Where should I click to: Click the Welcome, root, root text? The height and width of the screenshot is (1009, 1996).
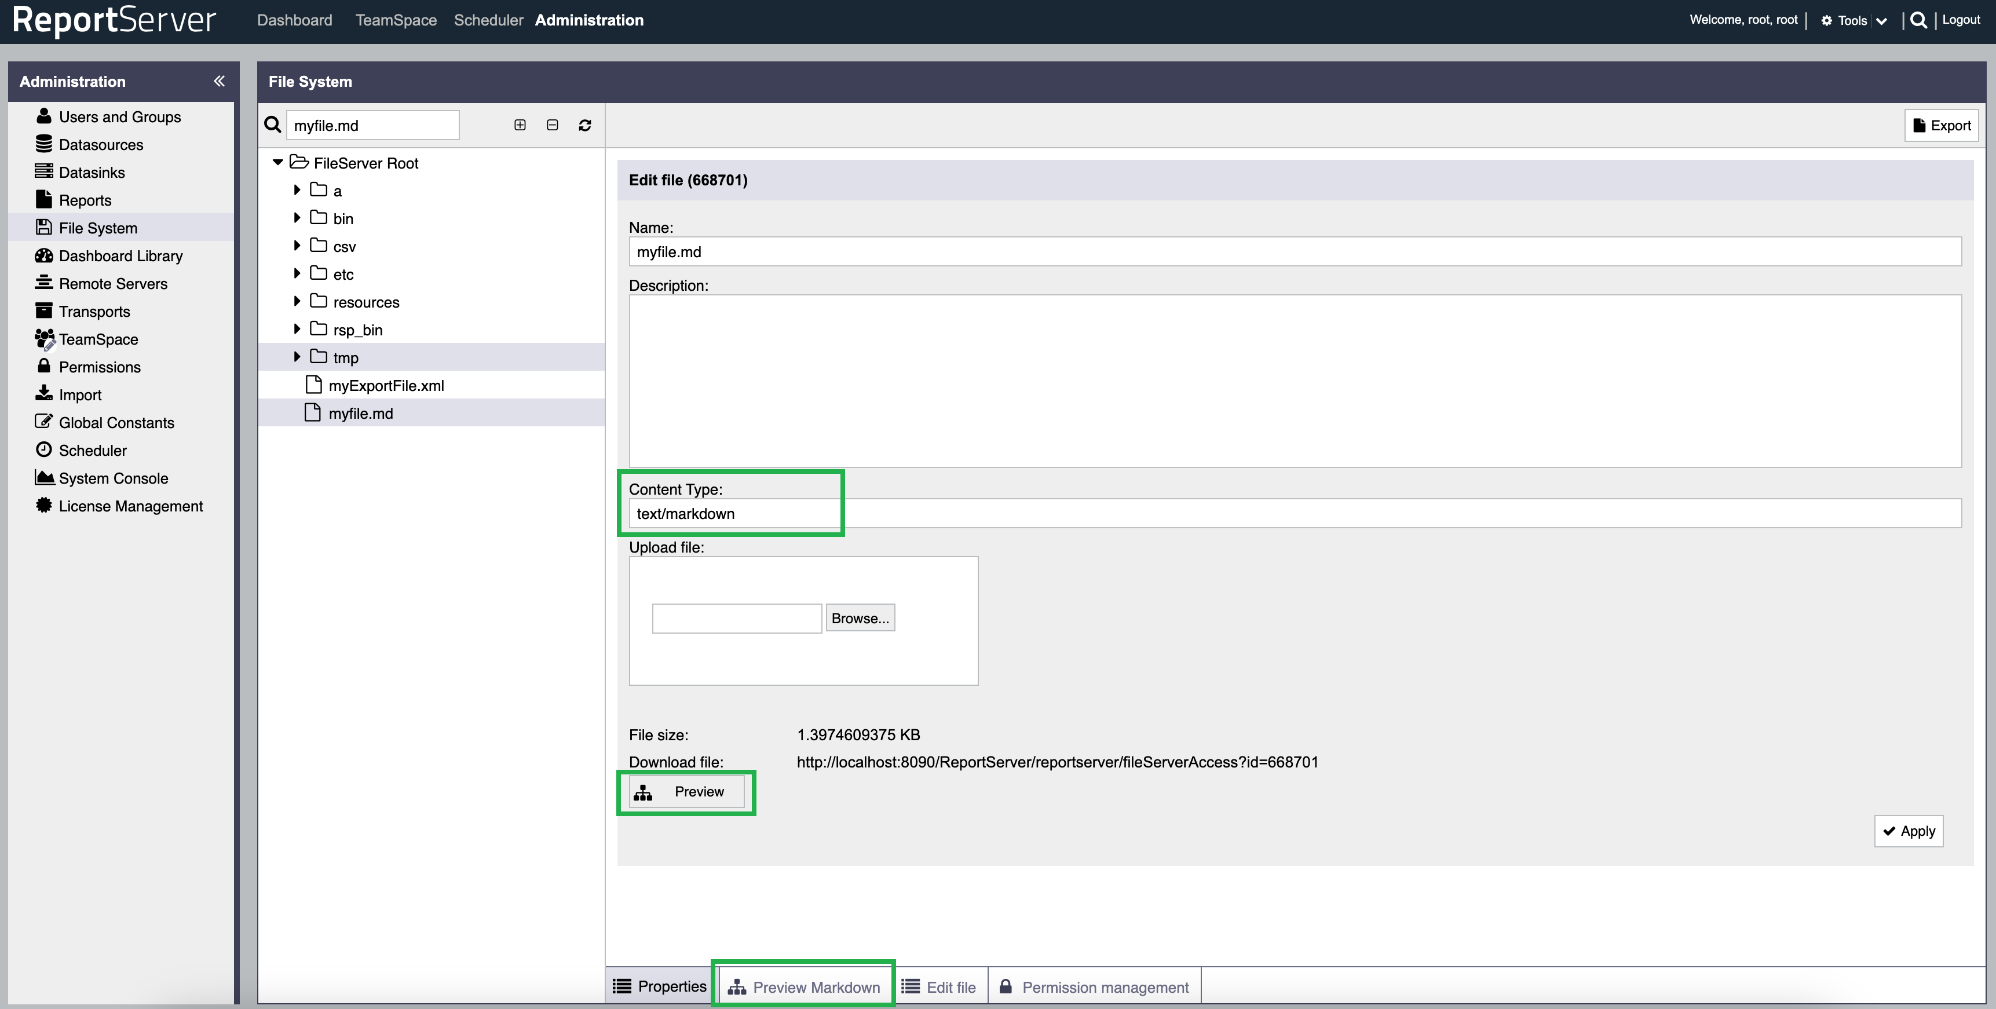click(1743, 19)
